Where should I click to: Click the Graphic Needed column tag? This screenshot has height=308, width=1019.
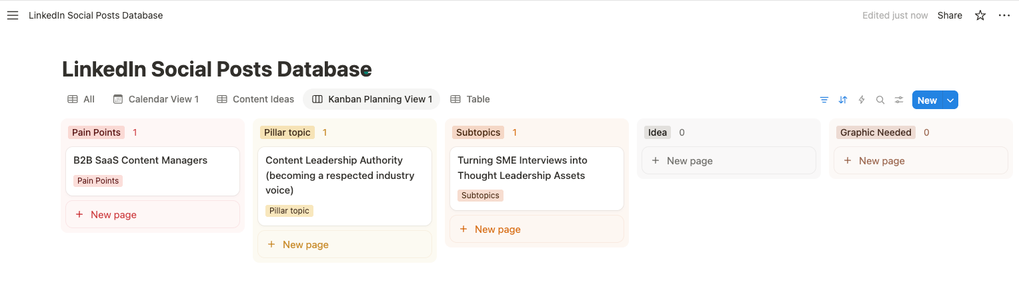pyautogui.click(x=876, y=132)
